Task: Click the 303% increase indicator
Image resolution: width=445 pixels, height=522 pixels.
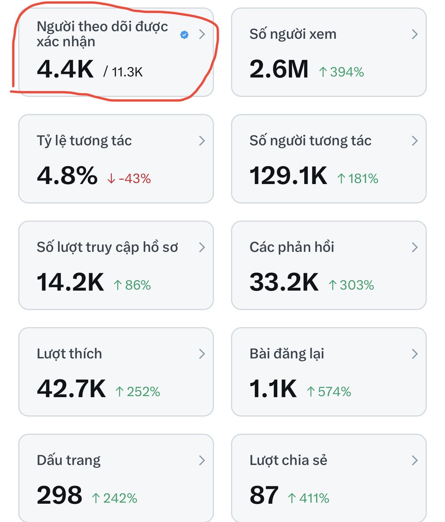Action: (351, 285)
